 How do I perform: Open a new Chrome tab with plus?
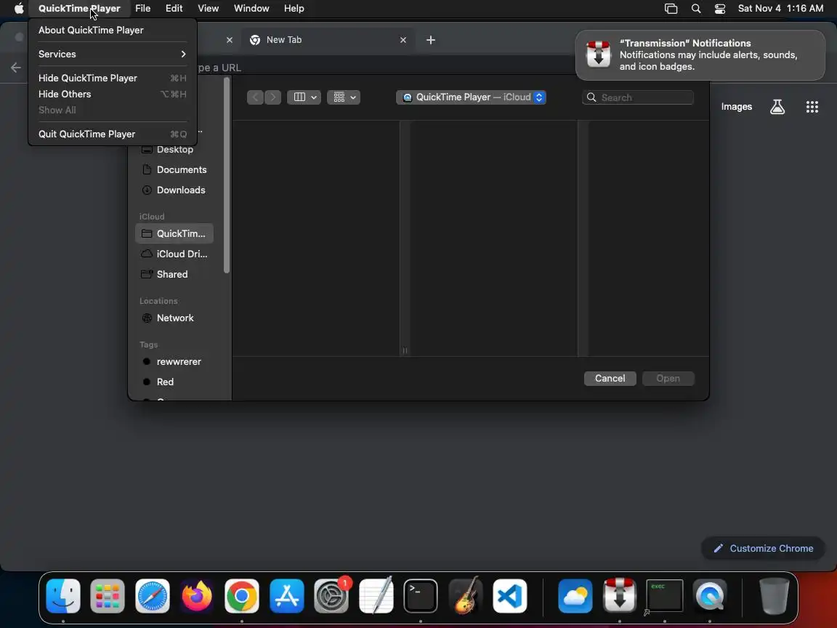431,40
